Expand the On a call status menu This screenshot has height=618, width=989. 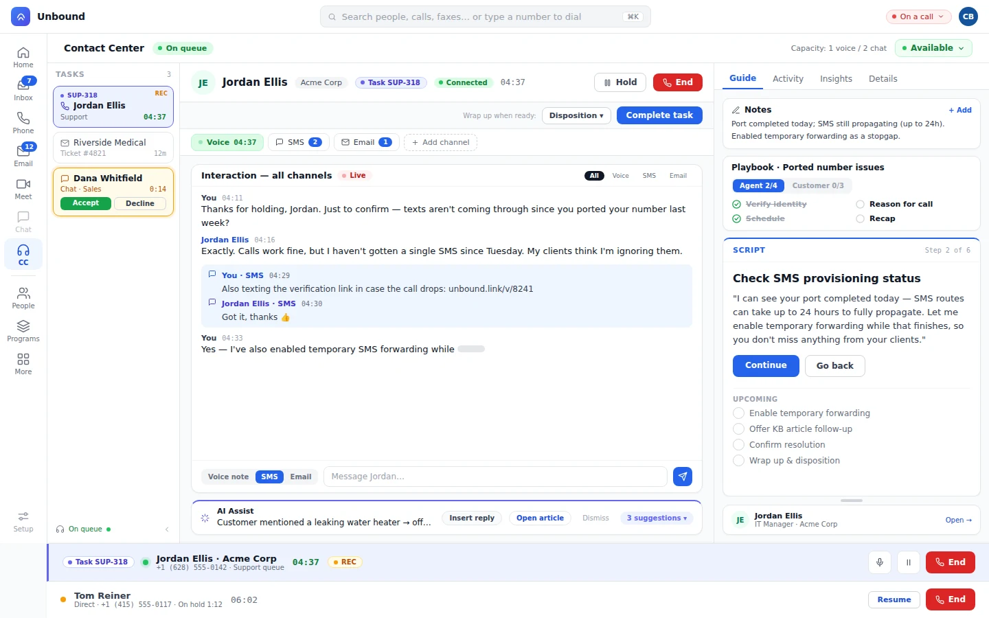point(918,16)
